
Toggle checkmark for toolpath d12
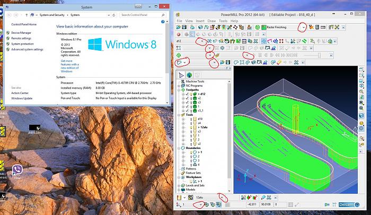[x=187, y=94]
